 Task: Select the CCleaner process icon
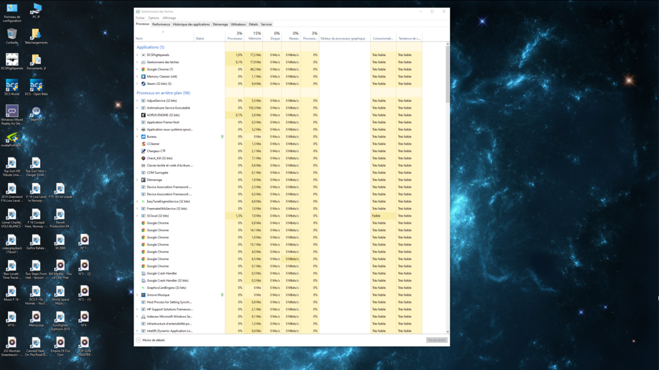tap(143, 144)
